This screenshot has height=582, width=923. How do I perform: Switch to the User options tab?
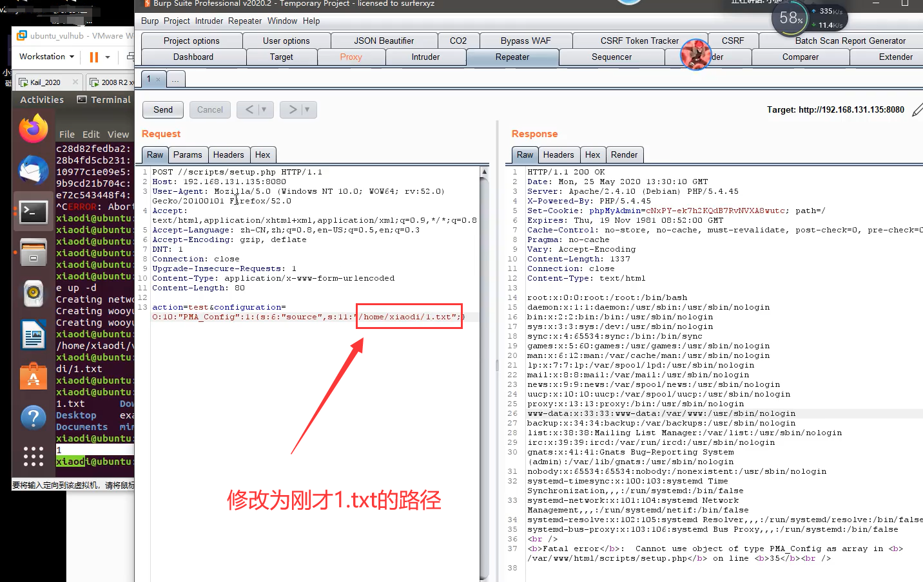[x=286, y=41]
